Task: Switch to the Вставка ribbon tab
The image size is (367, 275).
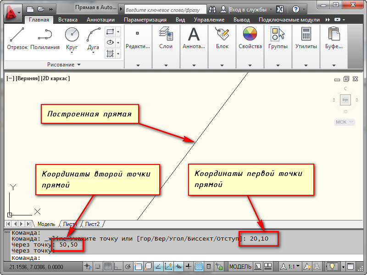Action: 68,20
